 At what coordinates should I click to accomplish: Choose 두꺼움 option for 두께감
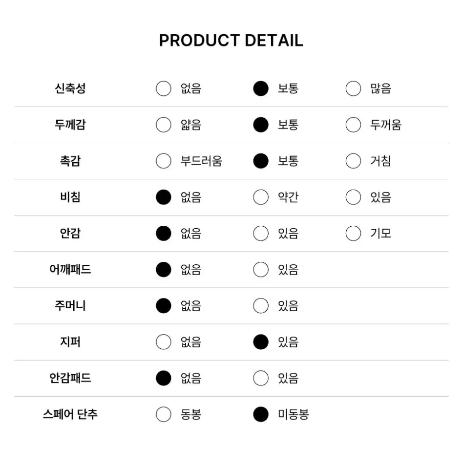coord(353,125)
